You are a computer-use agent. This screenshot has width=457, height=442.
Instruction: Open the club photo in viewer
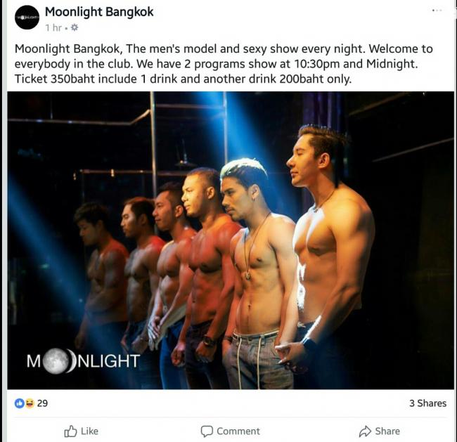pos(231,240)
